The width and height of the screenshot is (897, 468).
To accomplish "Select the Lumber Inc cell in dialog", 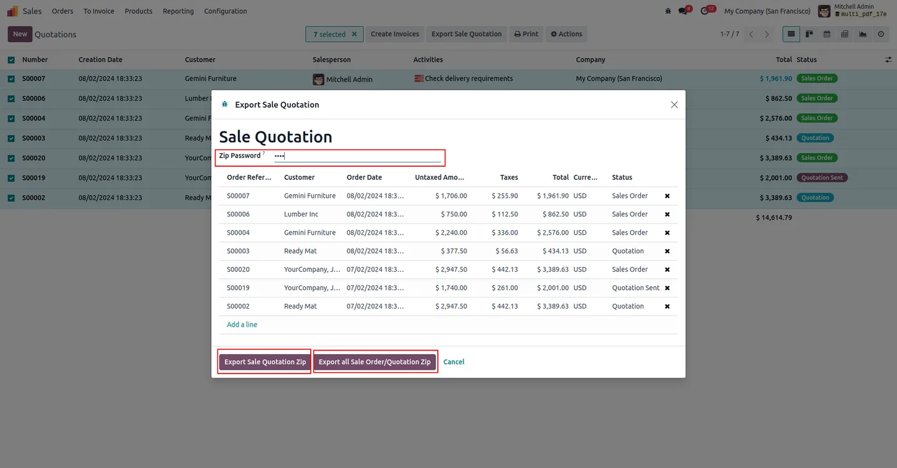I will pos(301,214).
